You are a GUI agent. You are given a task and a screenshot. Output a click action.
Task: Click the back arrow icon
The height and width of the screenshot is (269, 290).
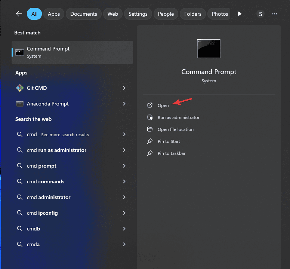(19, 14)
